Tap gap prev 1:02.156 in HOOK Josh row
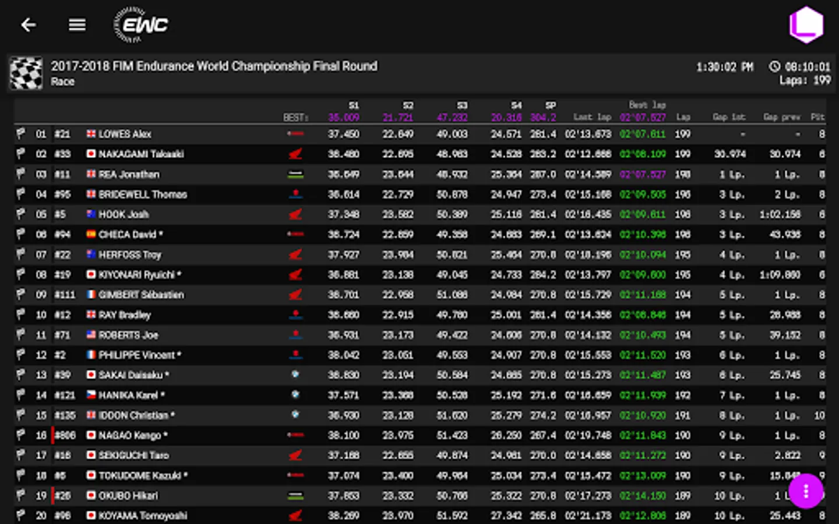839x524 pixels. pos(780,214)
